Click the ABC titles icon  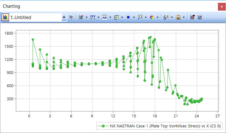(x=105, y=17)
